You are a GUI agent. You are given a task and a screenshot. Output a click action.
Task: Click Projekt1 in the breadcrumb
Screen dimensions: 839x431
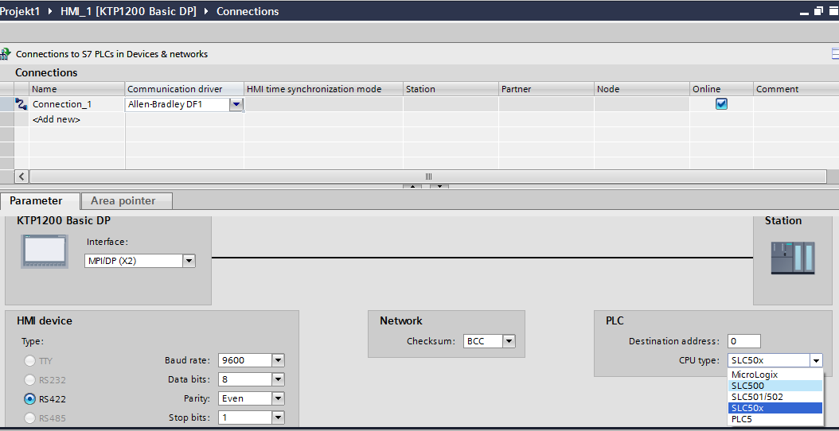(20, 11)
